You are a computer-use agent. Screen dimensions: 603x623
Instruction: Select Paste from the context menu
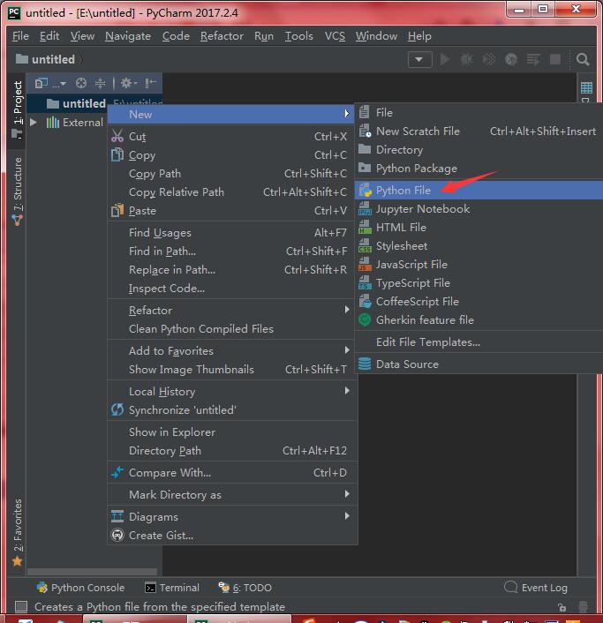pos(231,211)
